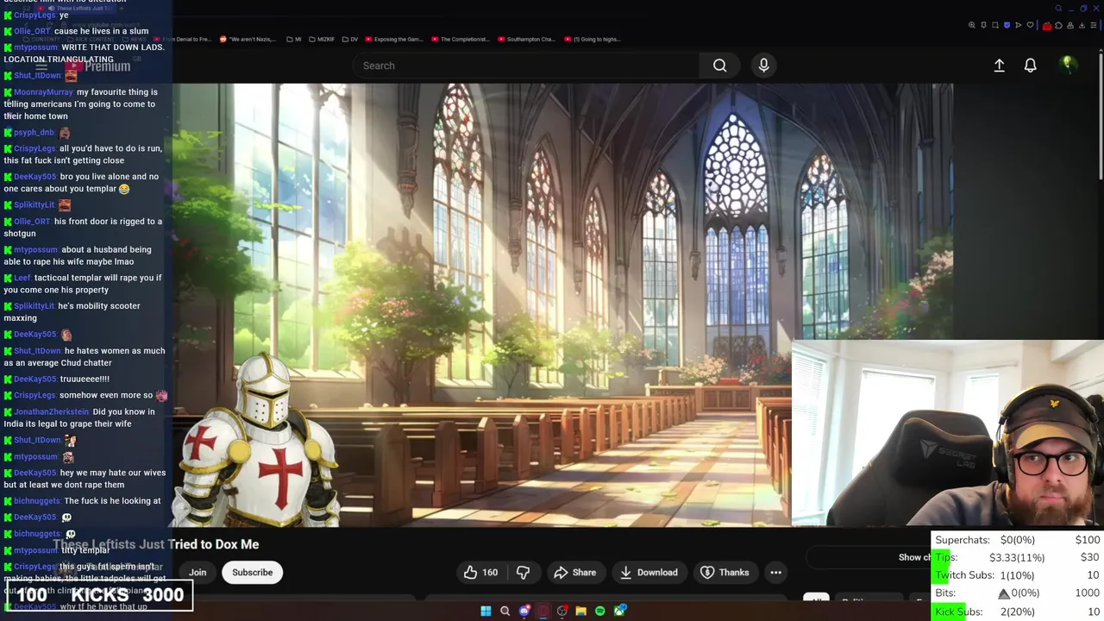Click the browser ad-blocker shield icon

point(1007,25)
